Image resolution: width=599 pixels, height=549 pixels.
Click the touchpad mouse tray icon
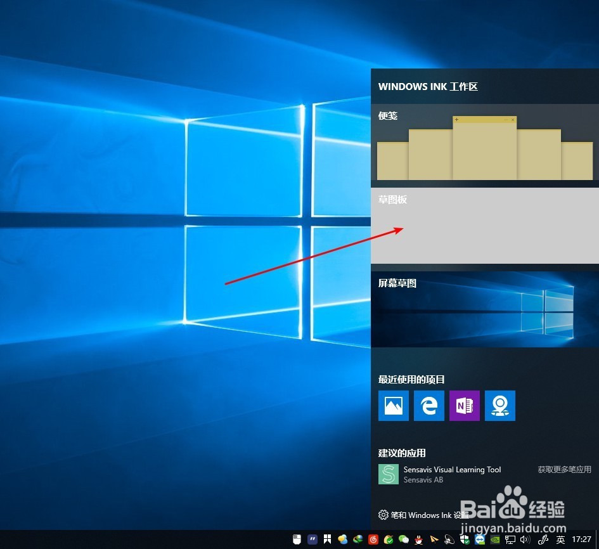click(297, 539)
